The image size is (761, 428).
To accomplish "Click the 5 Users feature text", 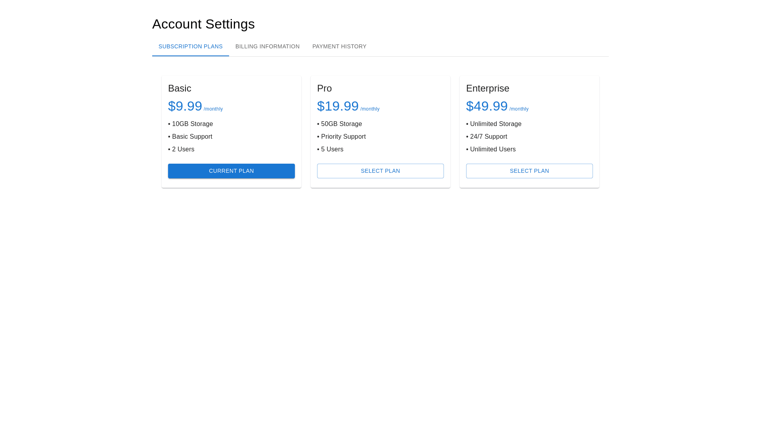I will click(332, 149).
